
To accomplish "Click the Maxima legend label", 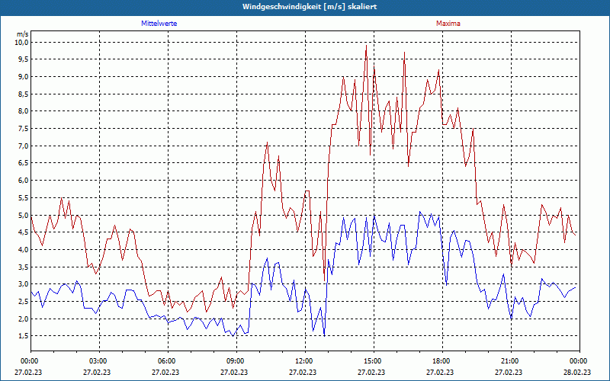I will coord(448,24).
